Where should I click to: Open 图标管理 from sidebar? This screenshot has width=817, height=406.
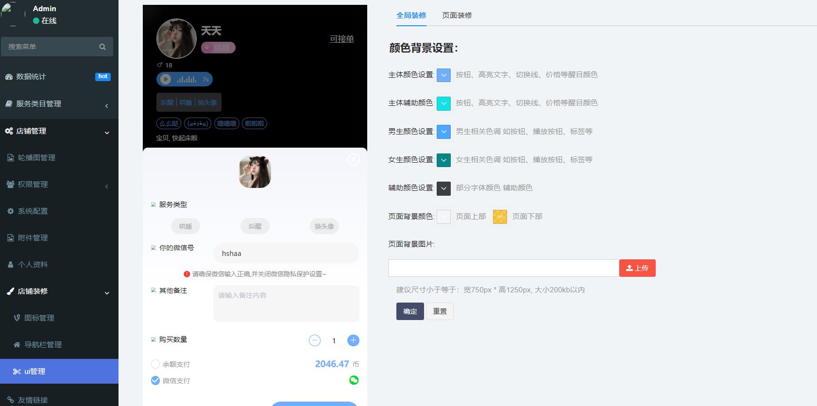pyautogui.click(x=39, y=318)
